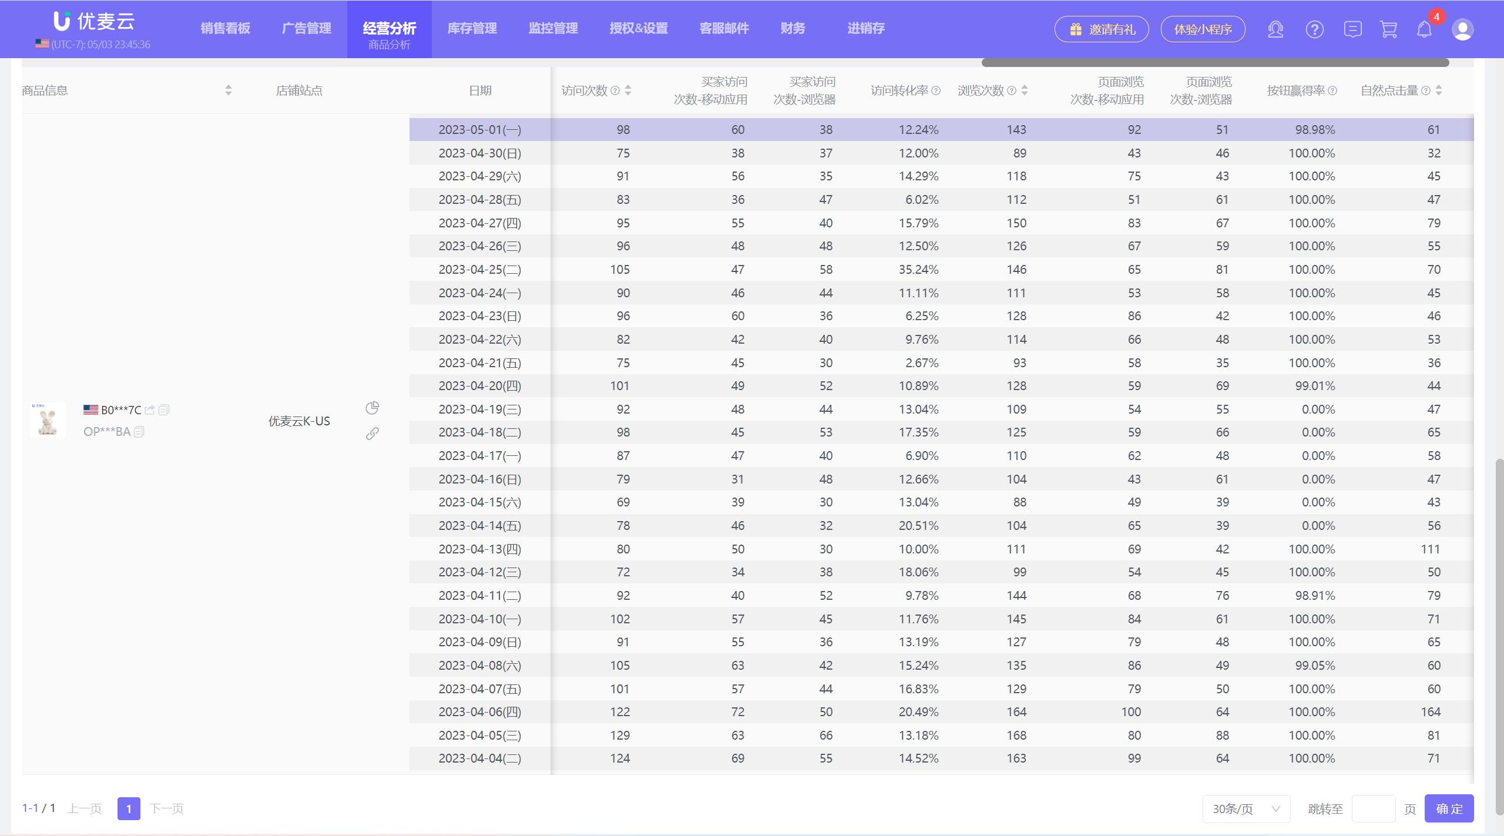Screen dimensions: 1504x836
Task: Sort by 访问次数 column arrows
Action: 628,90
